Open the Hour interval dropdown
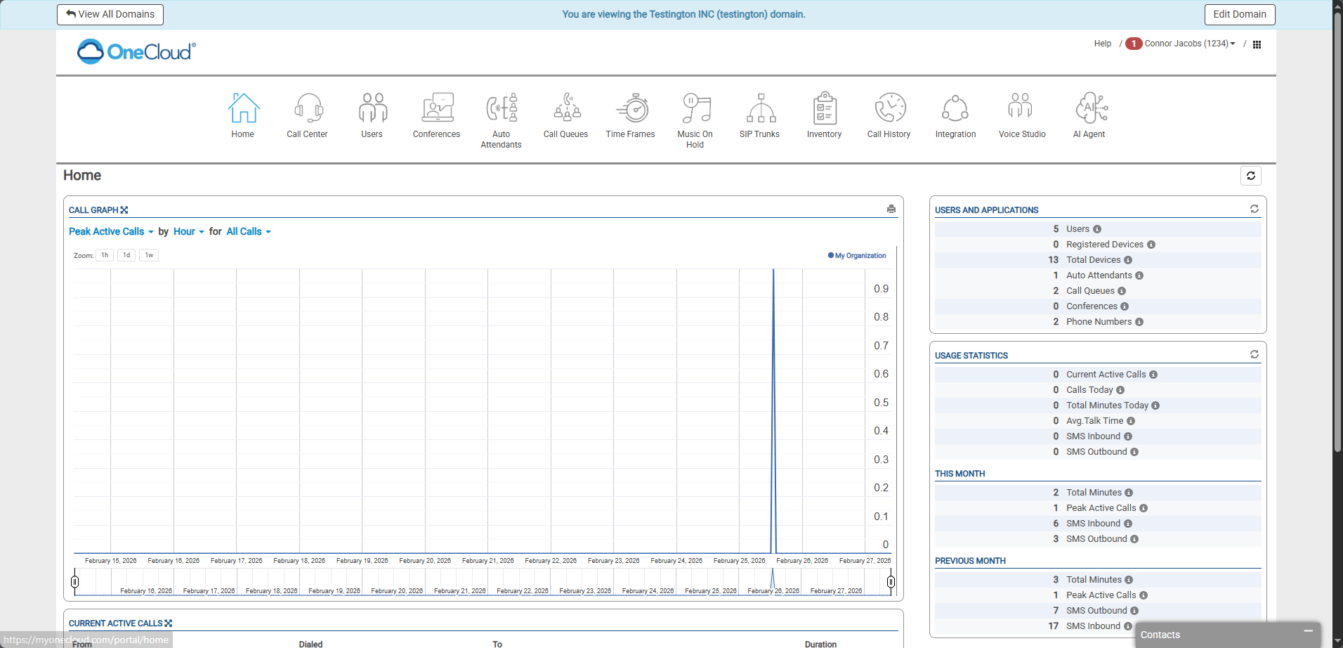Screen dimensions: 1343x648 pos(188,232)
